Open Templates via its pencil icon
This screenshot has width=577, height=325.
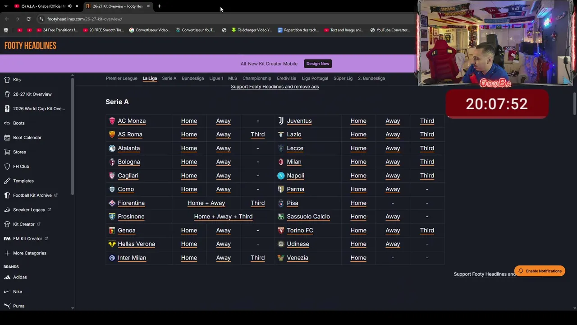click(x=7, y=181)
